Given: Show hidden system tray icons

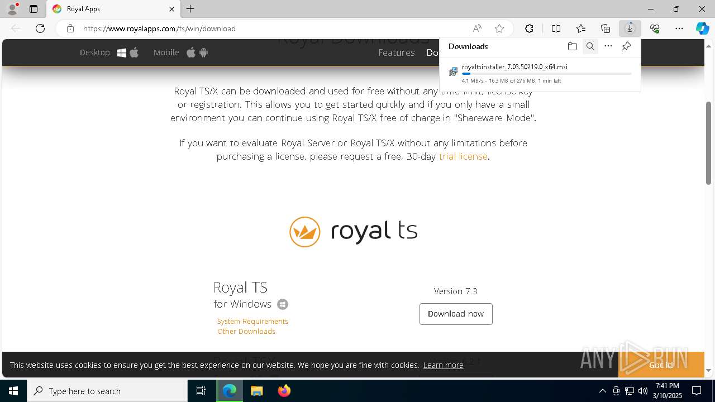Looking at the screenshot, I should coord(602,391).
